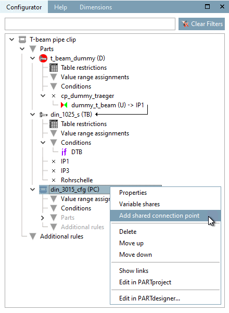Viewport: 229px width, 313px height.
Task: Click Table restrictions grid icon under t_beam_dummy
Action: (x=54, y=68)
